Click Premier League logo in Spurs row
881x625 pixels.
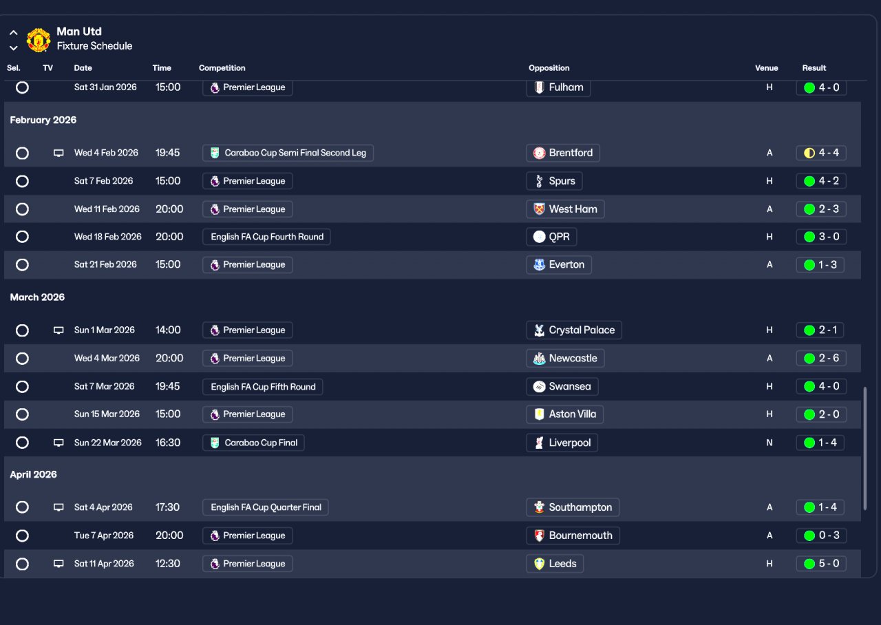[215, 181]
